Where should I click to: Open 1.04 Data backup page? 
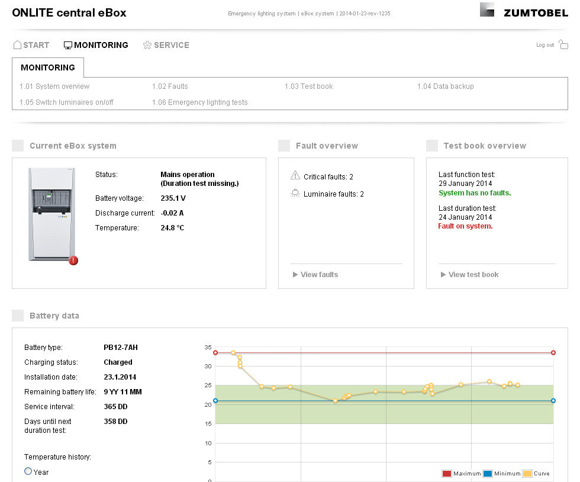[x=445, y=86]
